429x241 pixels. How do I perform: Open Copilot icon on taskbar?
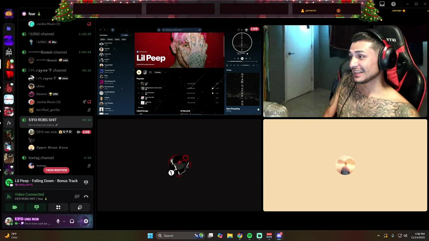[220, 236]
